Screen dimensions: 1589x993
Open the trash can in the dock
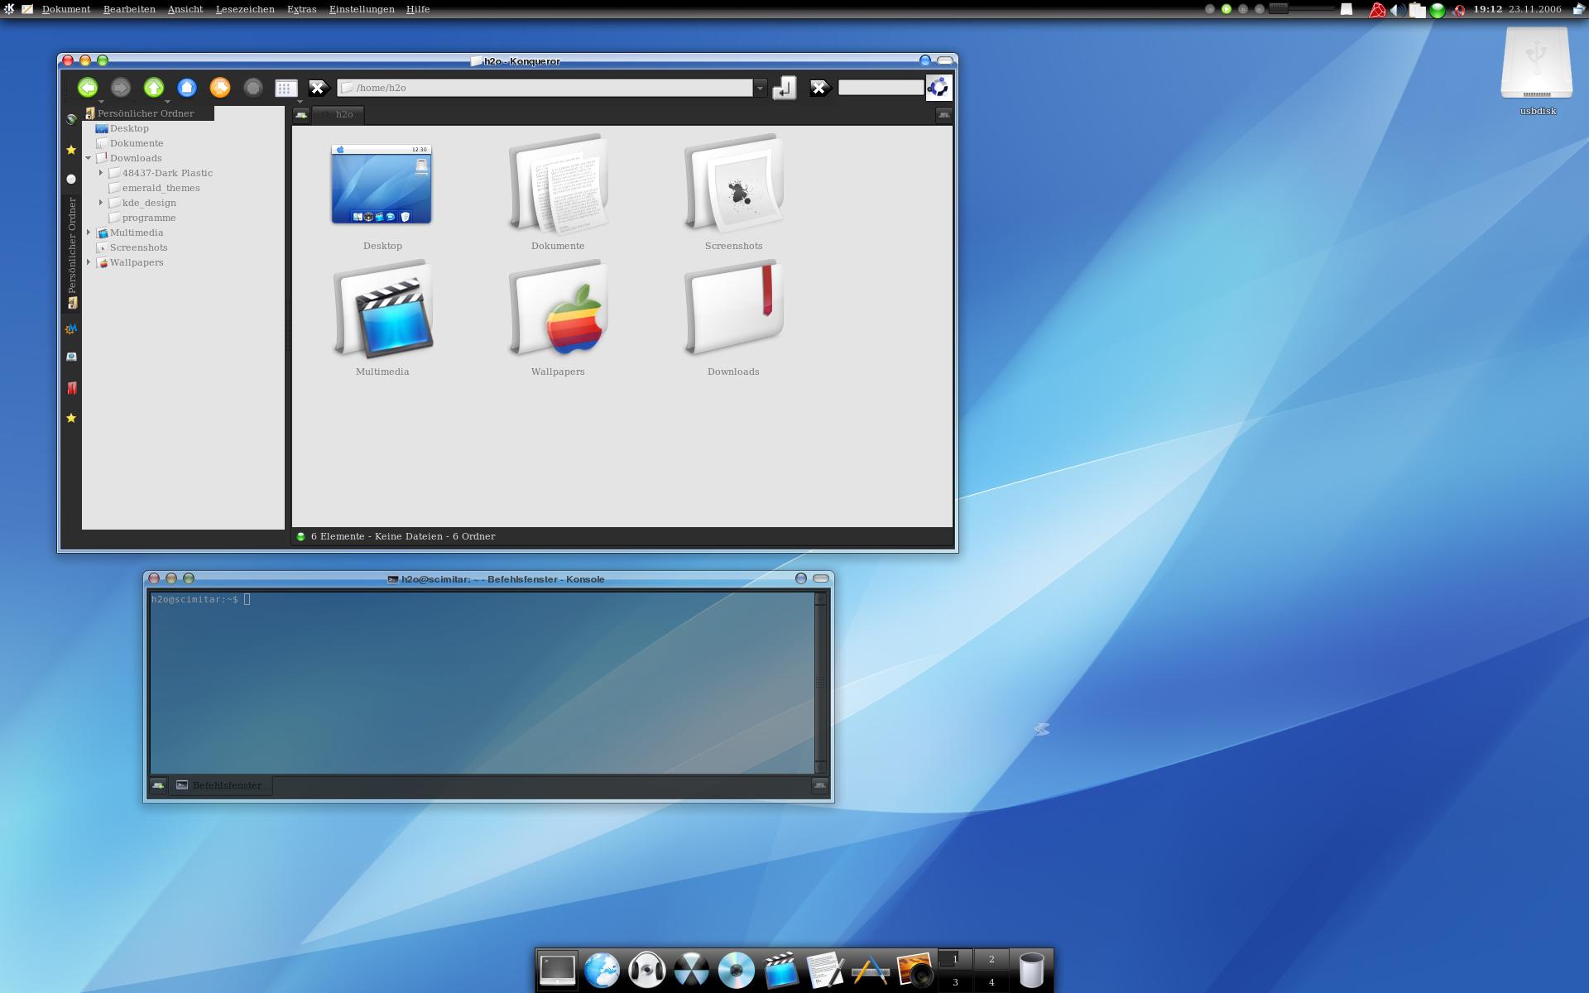1031,970
